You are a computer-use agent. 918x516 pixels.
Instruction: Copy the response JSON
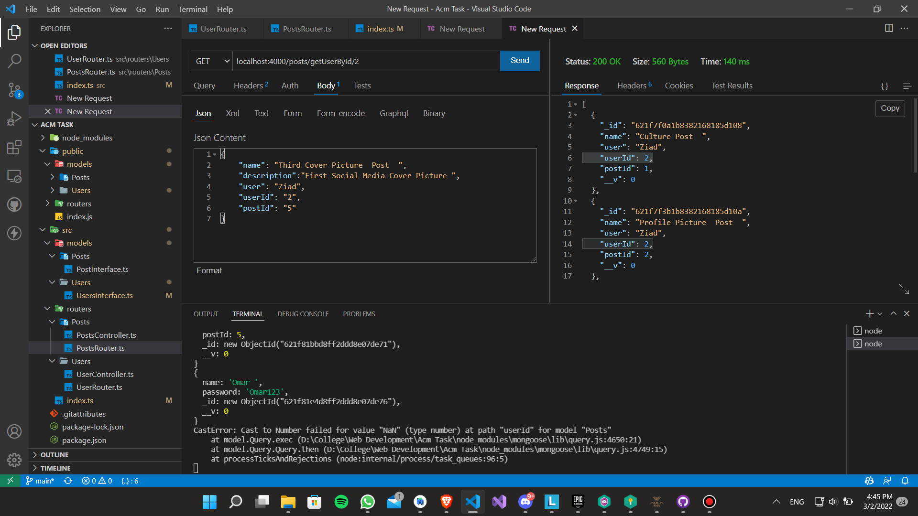pos(890,108)
